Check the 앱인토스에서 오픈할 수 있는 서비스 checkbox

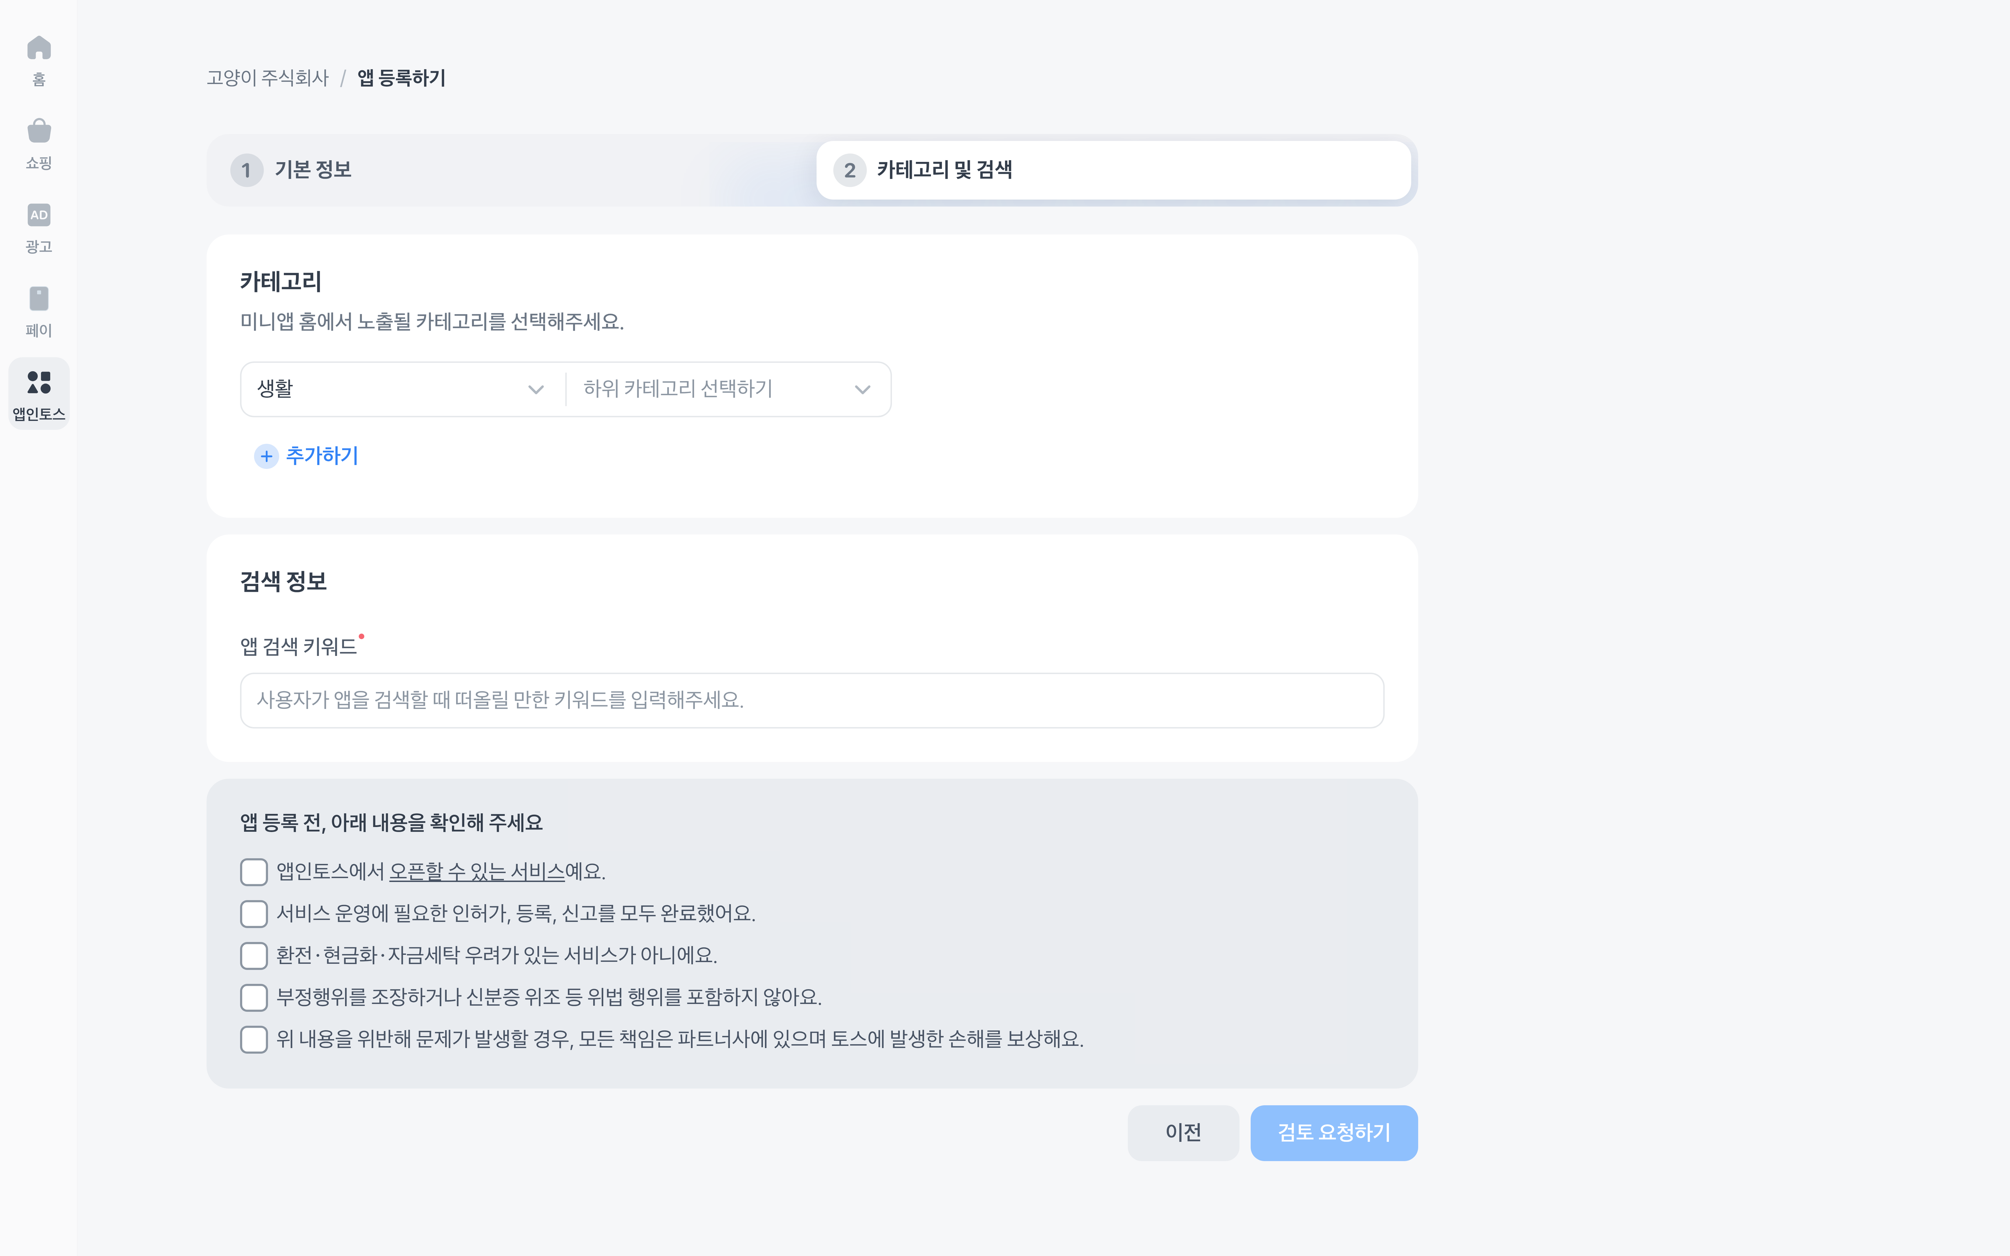point(254,872)
